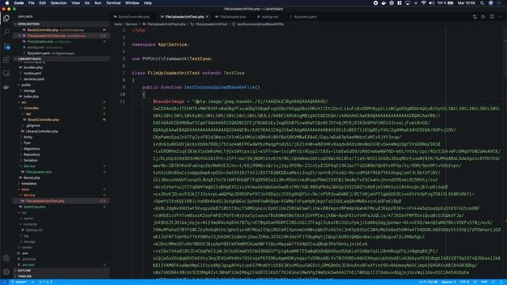Click the notifications bell in status bar

click(x=501, y=282)
